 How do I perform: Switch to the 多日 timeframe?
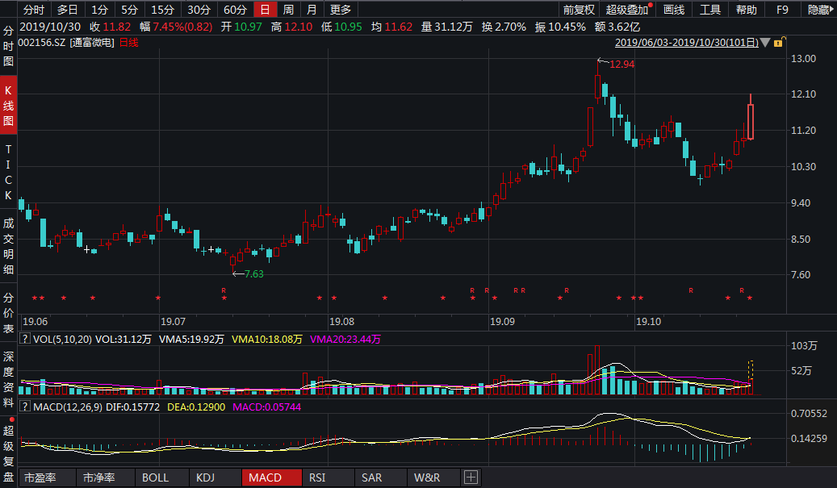coord(67,10)
